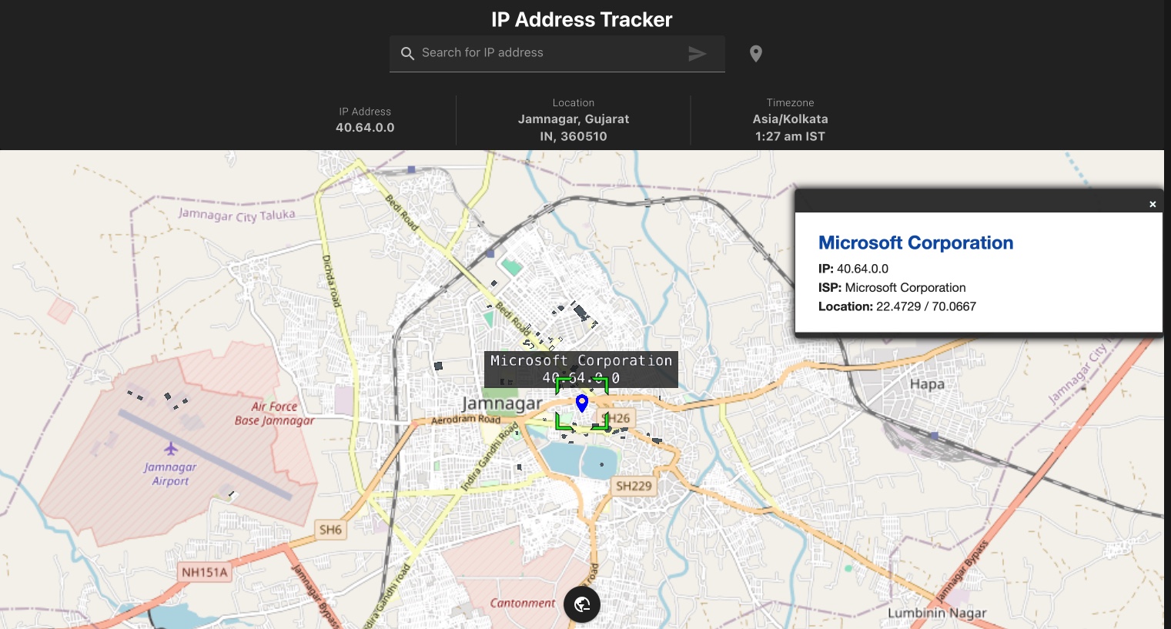Select the IP address value 40.64.0.0 in header
Screen dimensions: 1171x629
pyautogui.click(x=365, y=128)
